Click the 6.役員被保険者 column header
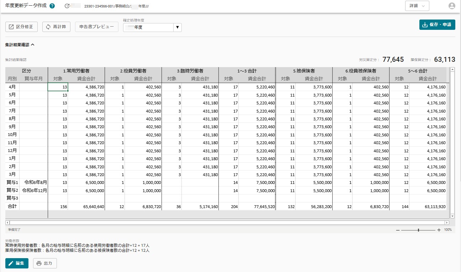 click(361, 71)
